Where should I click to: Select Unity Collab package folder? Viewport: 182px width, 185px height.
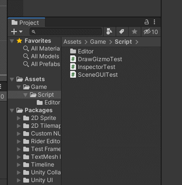pyautogui.click(x=42, y=172)
